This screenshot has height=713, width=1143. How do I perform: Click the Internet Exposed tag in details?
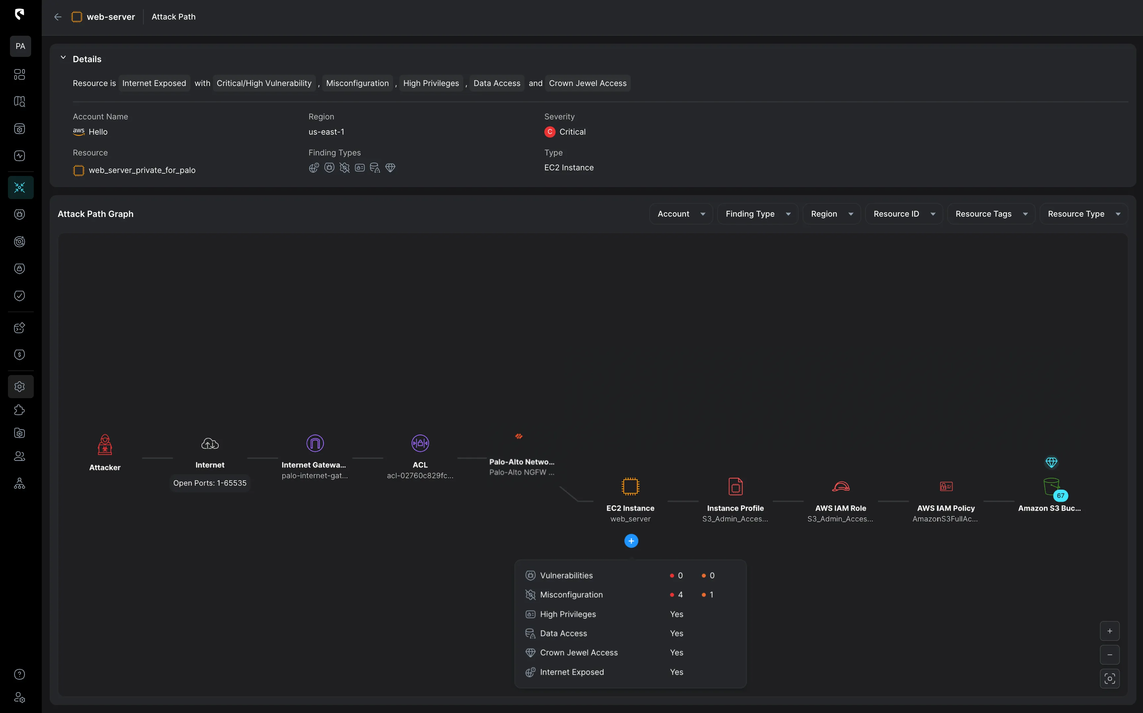pos(154,83)
